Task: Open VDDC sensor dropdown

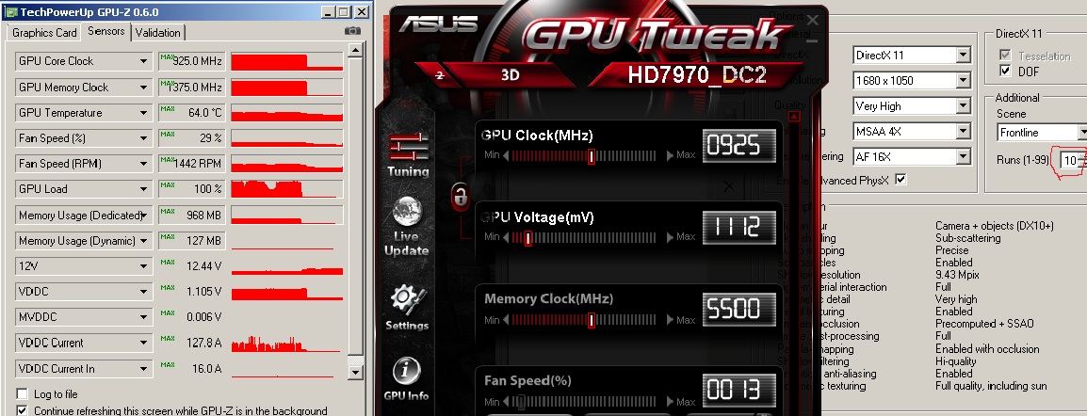Action: (x=143, y=292)
